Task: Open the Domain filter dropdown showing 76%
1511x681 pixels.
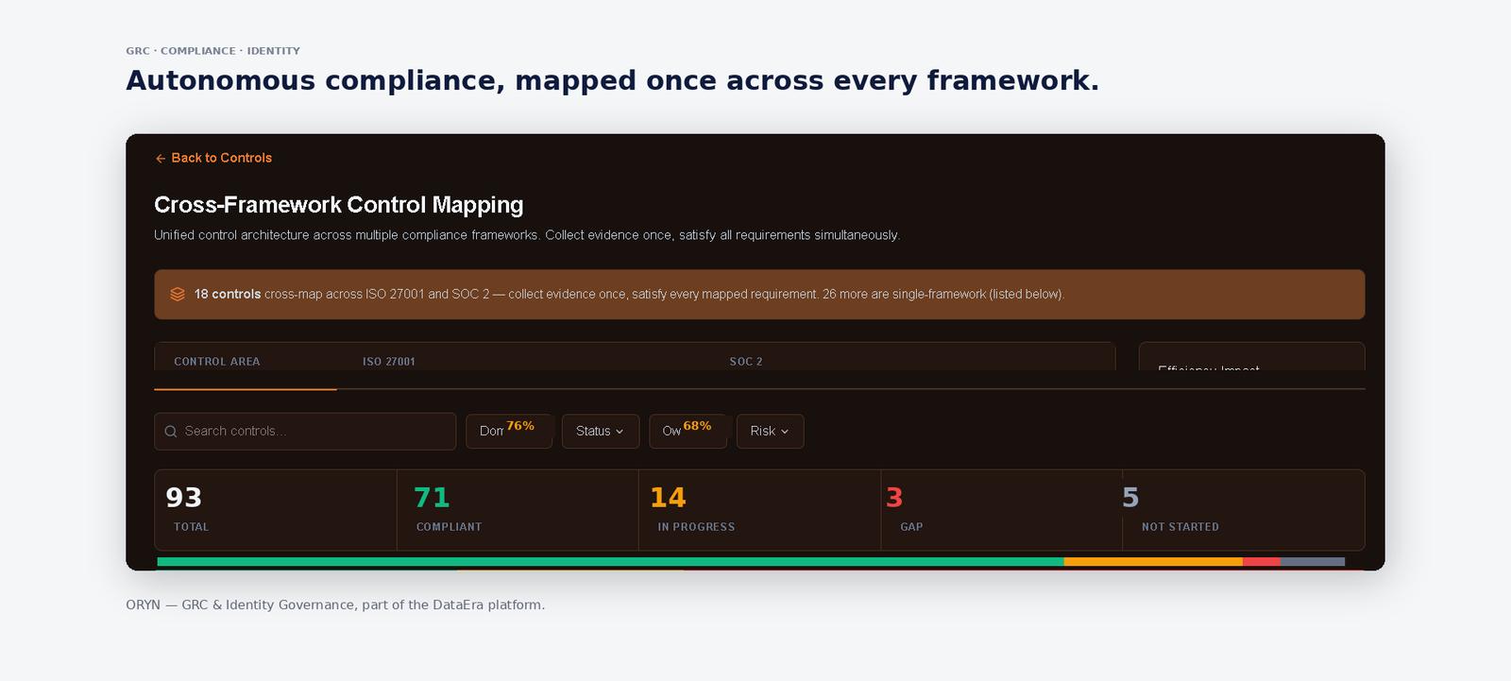Action: (509, 431)
